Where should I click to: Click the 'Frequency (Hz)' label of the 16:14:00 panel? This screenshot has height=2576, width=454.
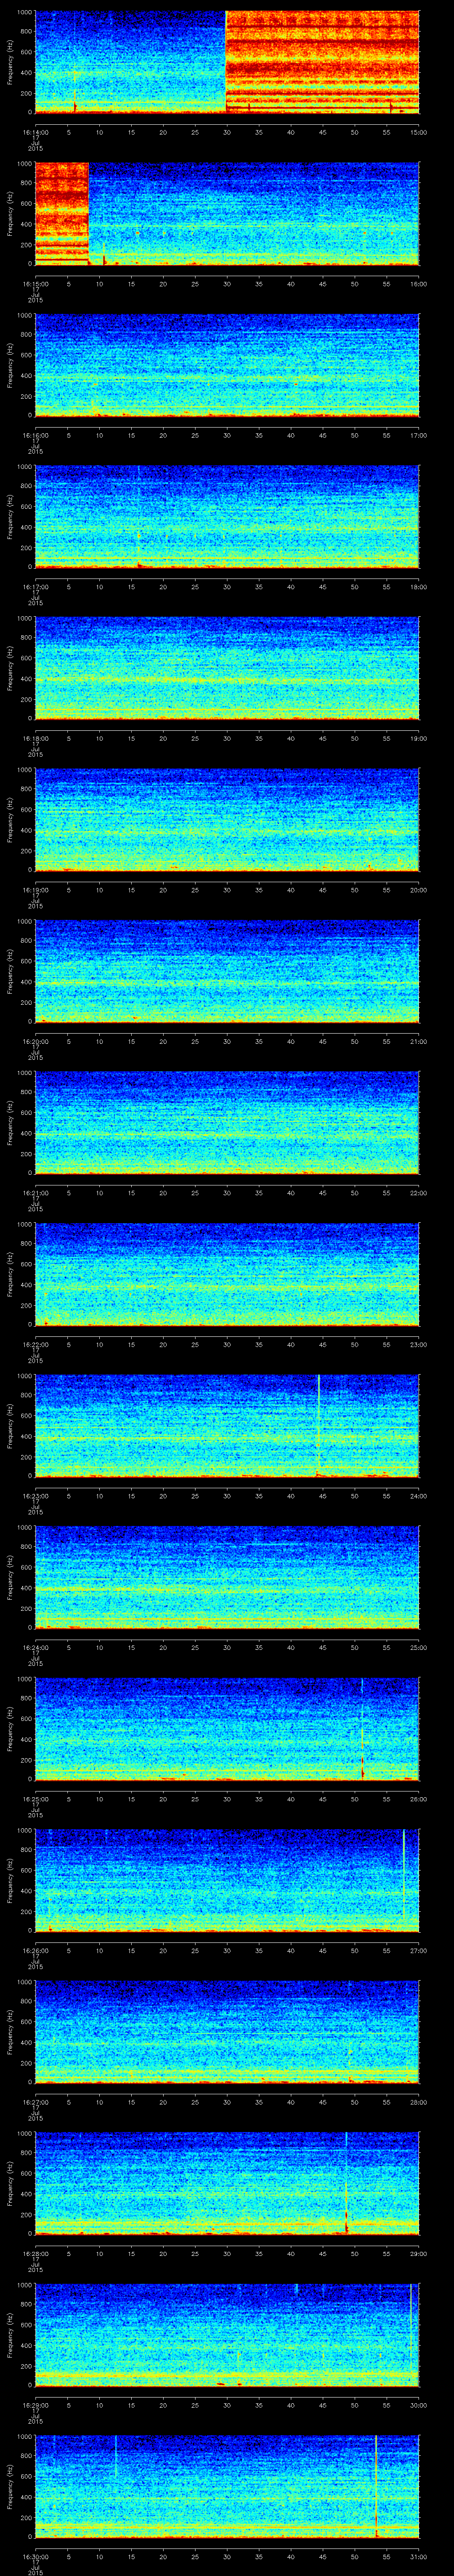click(10, 62)
